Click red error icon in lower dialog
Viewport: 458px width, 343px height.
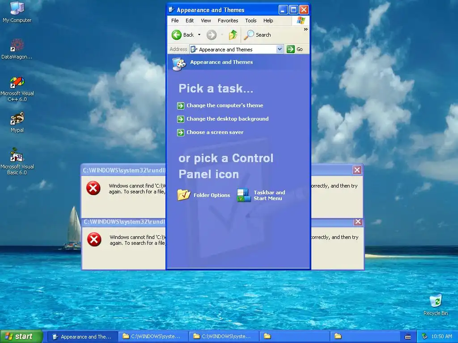click(x=94, y=239)
